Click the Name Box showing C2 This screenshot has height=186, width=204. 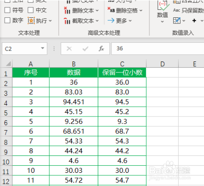[x=24, y=49]
